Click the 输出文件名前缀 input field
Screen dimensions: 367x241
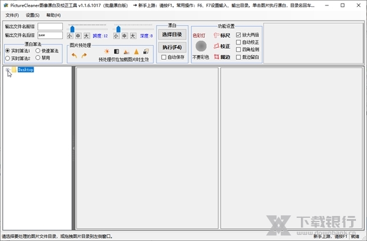(50, 26)
